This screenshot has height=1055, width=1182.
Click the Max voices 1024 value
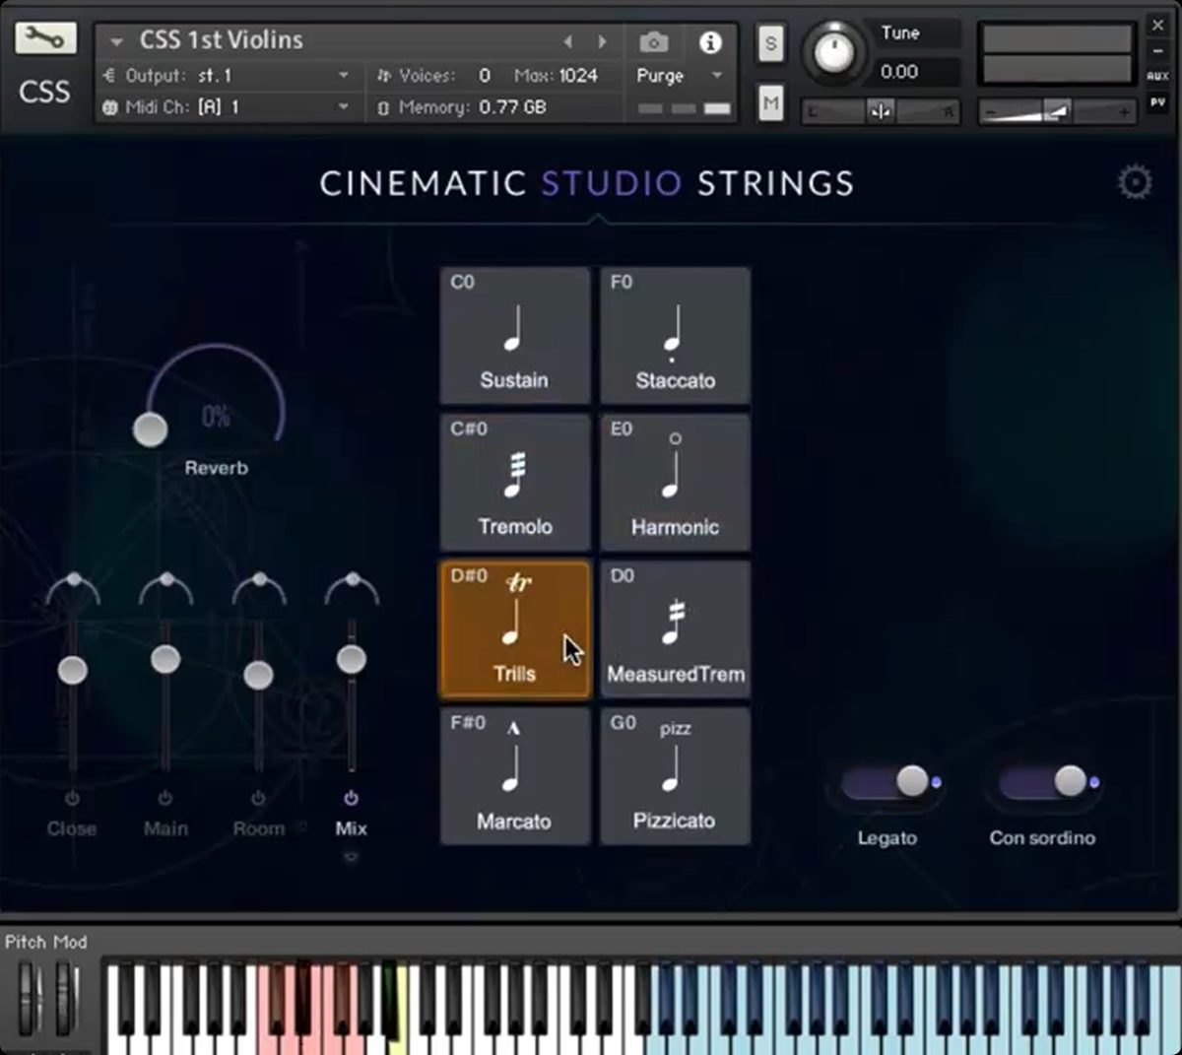(577, 76)
